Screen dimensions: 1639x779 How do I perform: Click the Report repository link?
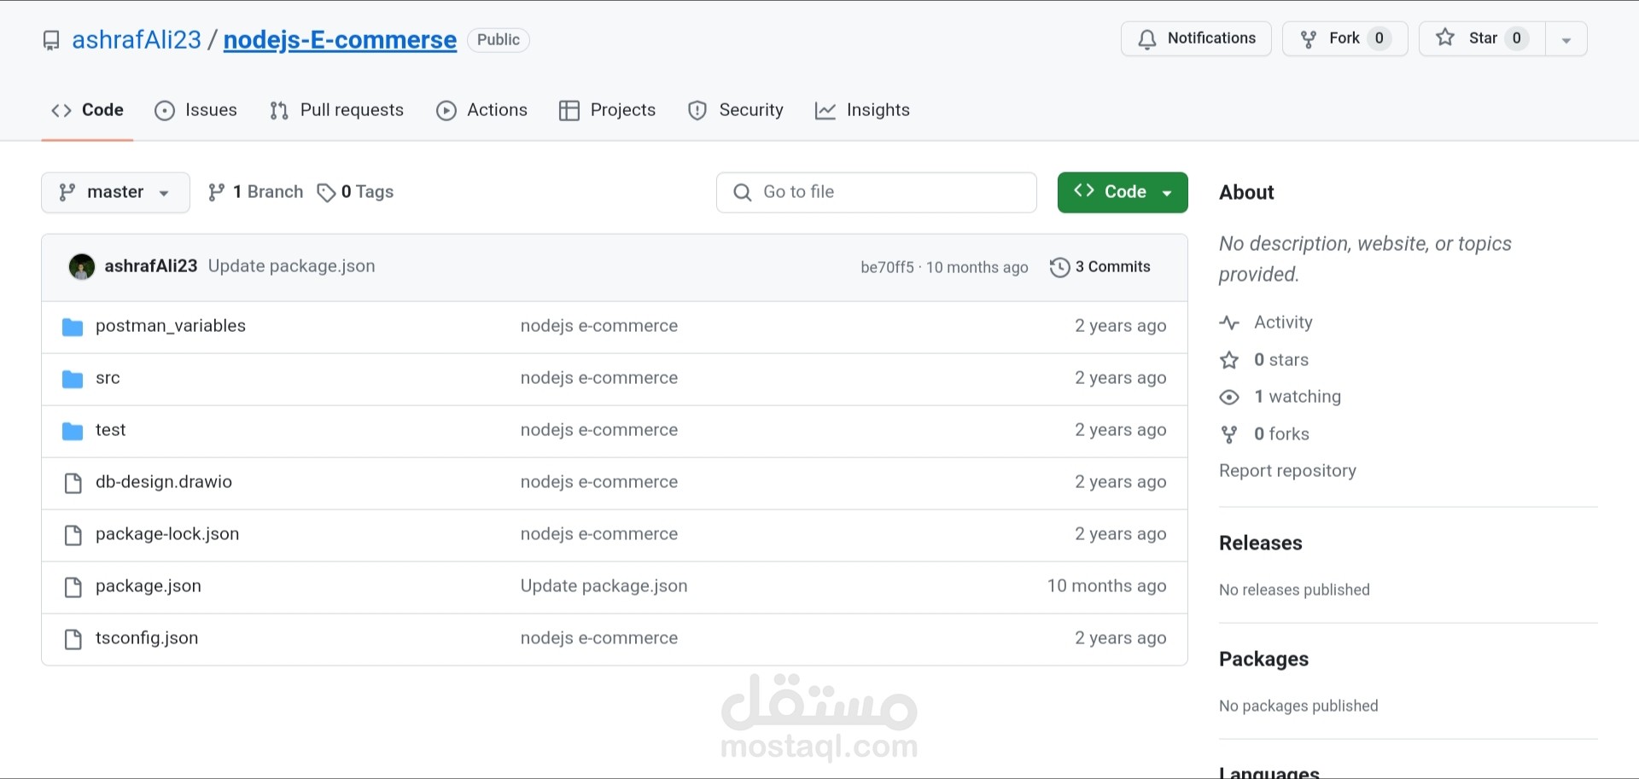pos(1287,471)
